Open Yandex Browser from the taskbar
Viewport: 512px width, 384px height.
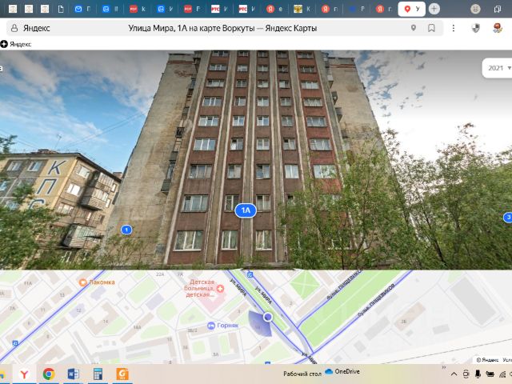[x=24, y=374]
